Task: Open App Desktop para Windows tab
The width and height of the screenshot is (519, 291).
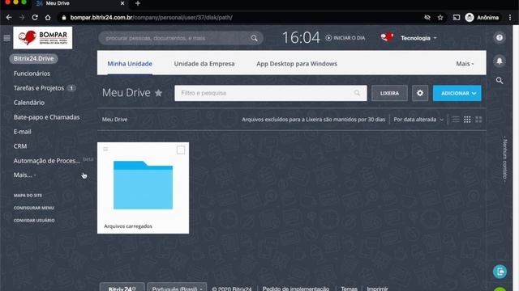Action: point(297,64)
